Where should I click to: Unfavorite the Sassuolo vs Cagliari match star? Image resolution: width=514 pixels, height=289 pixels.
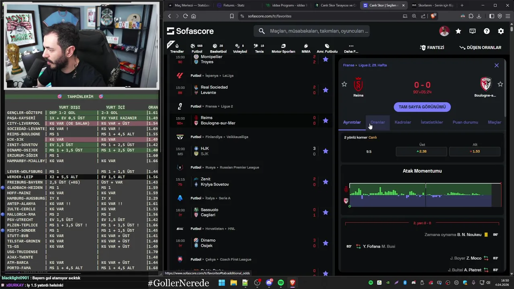click(326, 212)
